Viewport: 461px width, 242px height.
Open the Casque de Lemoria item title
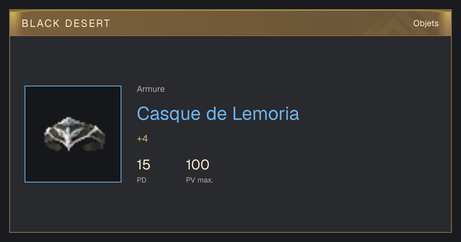click(218, 114)
